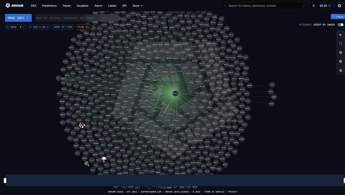Remove the BASE filter via its X
This screenshot has height=195, width=345.
pos(8,27)
